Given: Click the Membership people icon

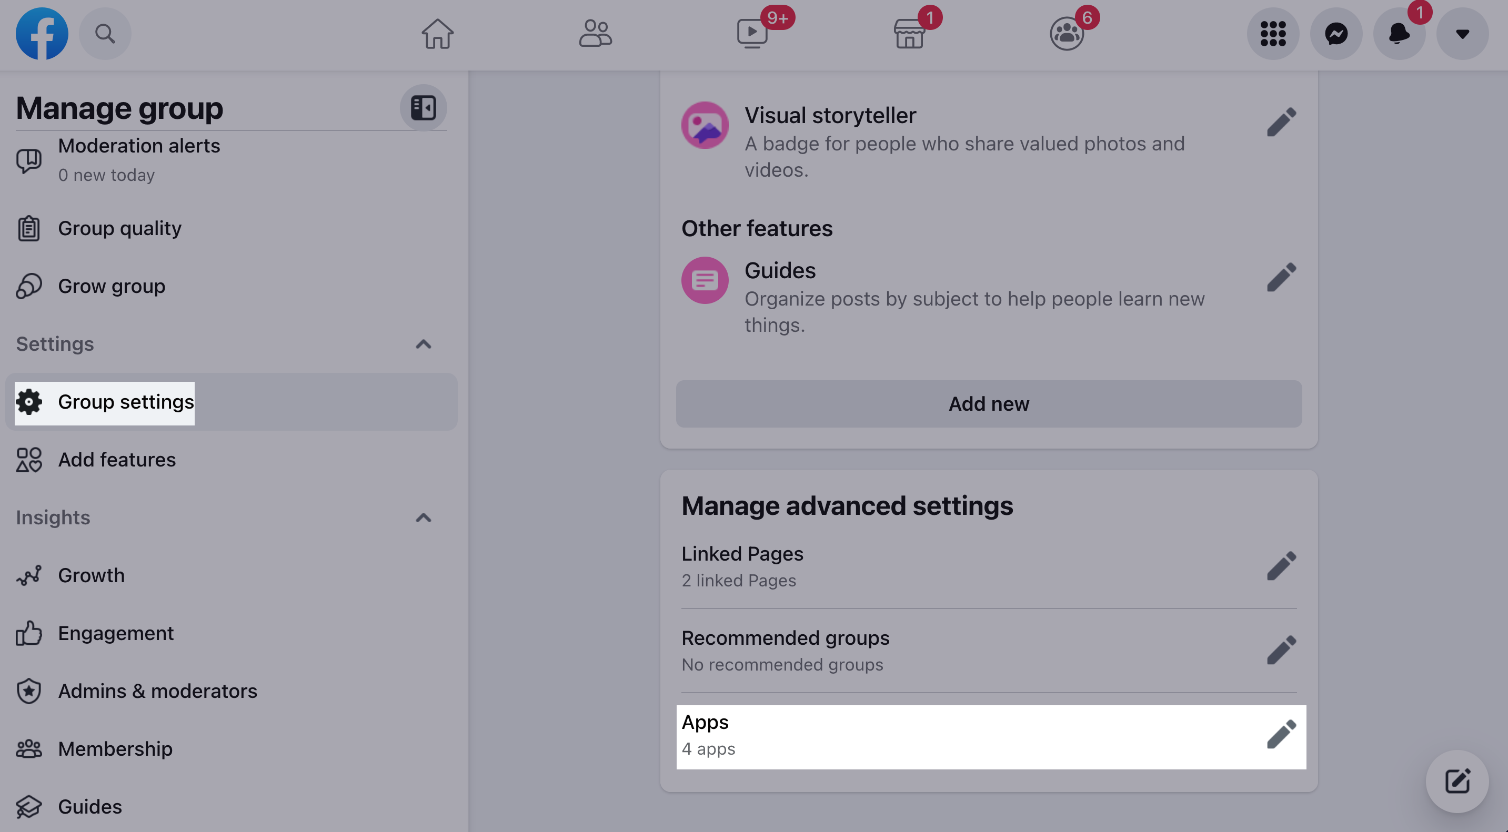Looking at the screenshot, I should pos(29,749).
